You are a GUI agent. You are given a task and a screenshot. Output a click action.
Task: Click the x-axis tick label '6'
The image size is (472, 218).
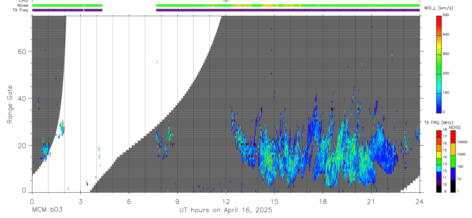click(x=129, y=201)
